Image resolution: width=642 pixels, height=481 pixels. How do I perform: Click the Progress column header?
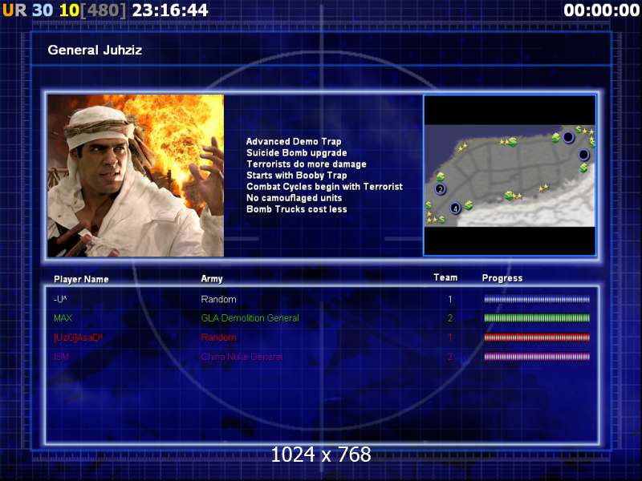tap(502, 278)
